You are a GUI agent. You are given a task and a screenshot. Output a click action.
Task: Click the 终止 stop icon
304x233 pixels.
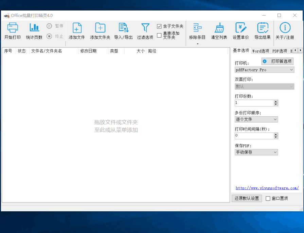49,36
